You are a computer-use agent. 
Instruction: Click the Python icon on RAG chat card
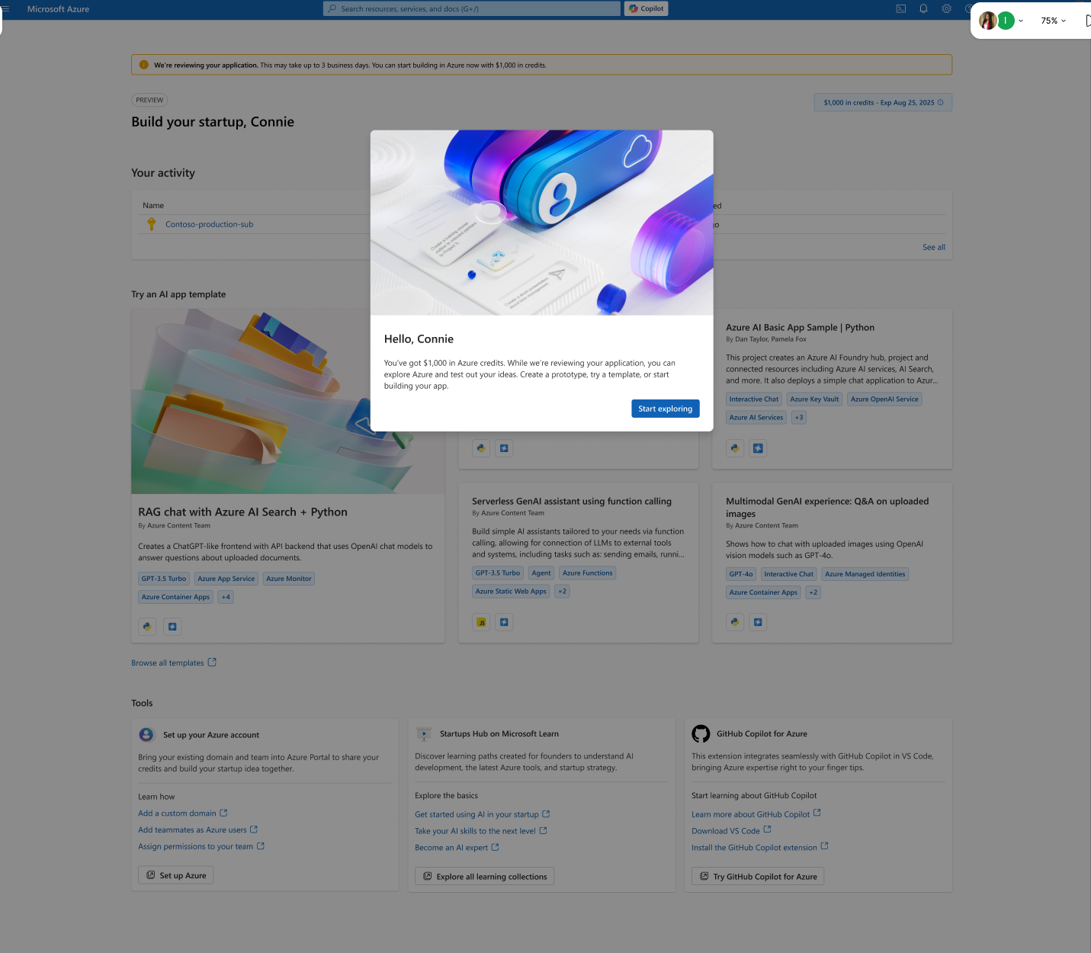point(147,627)
